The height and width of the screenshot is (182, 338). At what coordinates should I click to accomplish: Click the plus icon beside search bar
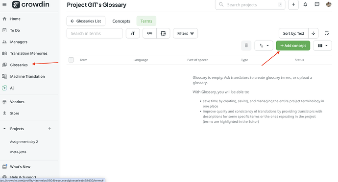(293, 4)
